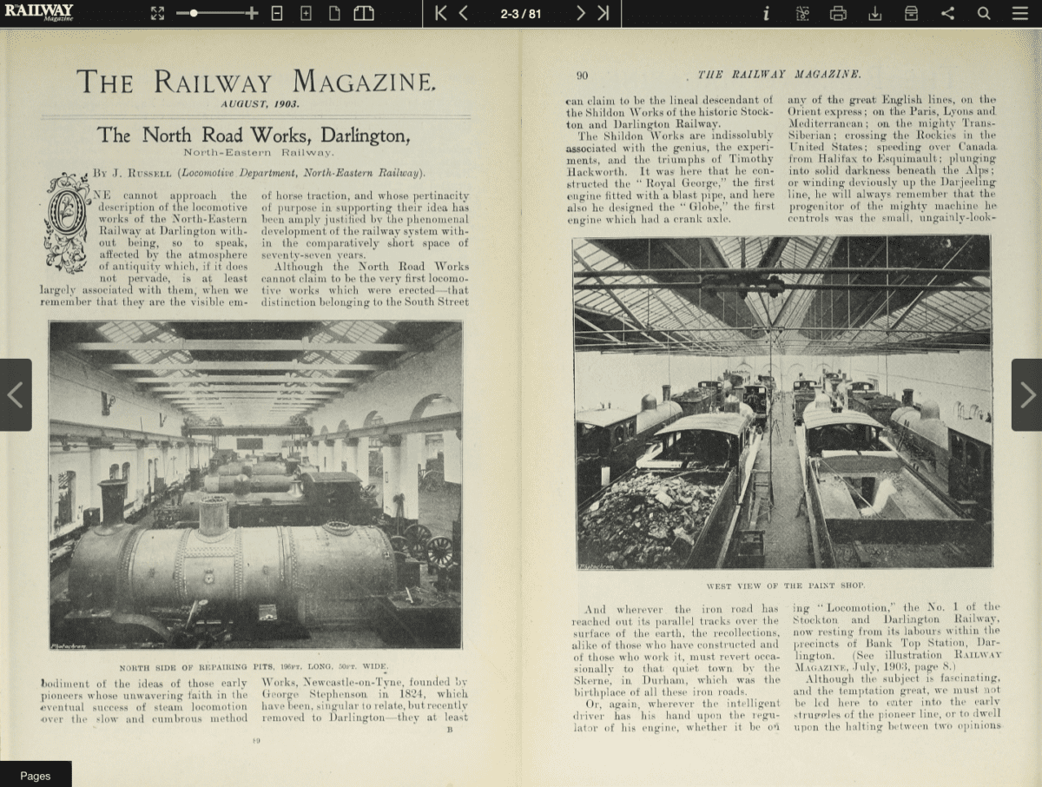The width and height of the screenshot is (1042, 787).
Task: Click the page number field 2-3 / 81
Action: tap(521, 13)
